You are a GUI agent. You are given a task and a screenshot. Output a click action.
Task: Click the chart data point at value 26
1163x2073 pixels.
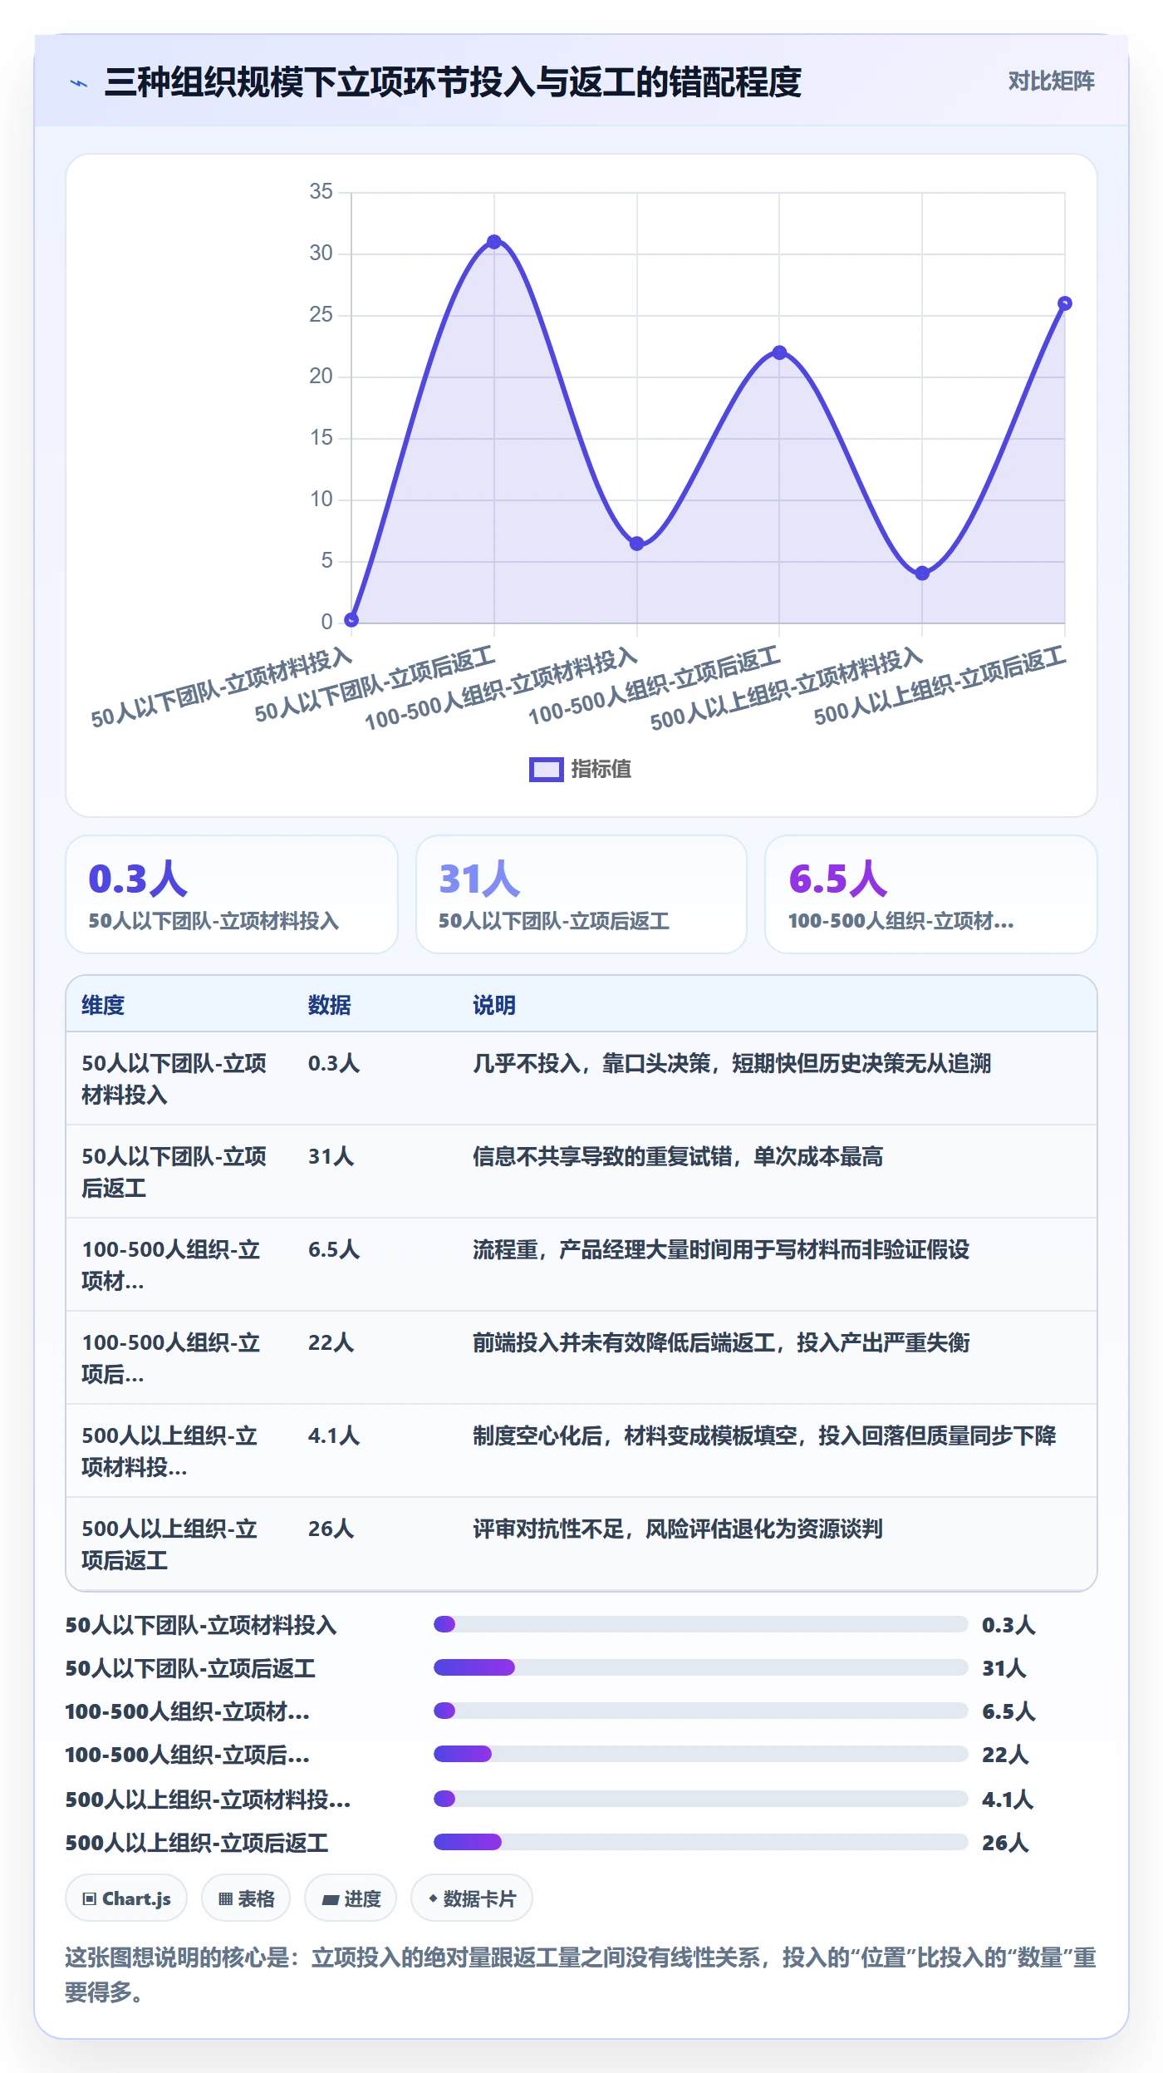(1065, 303)
